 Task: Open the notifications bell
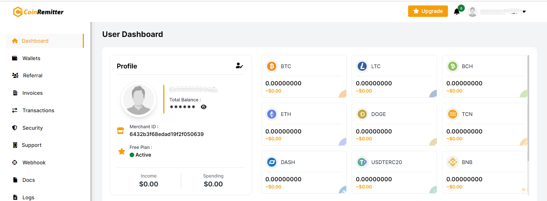(x=457, y=12)
